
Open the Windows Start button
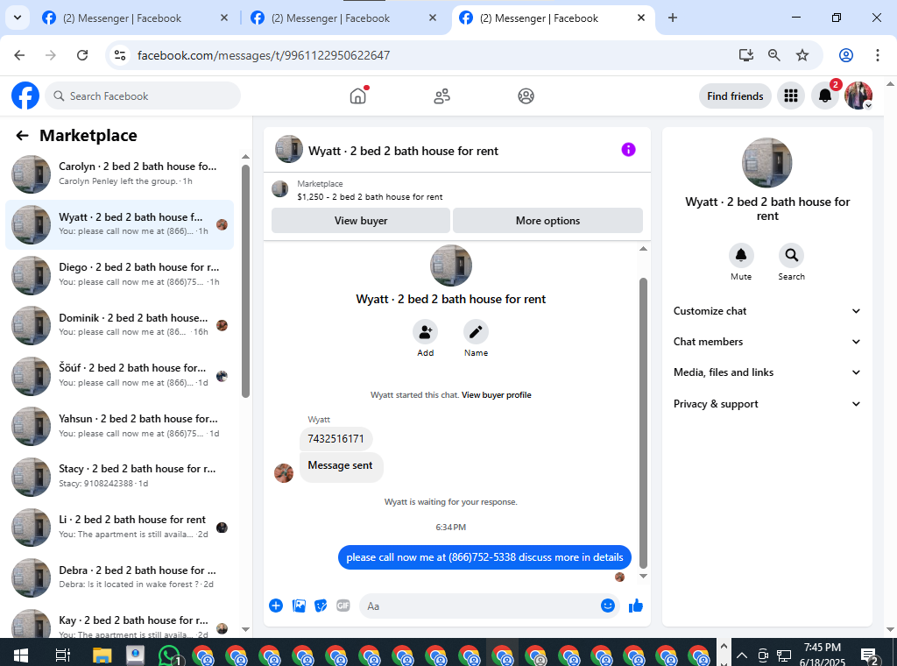21,655
